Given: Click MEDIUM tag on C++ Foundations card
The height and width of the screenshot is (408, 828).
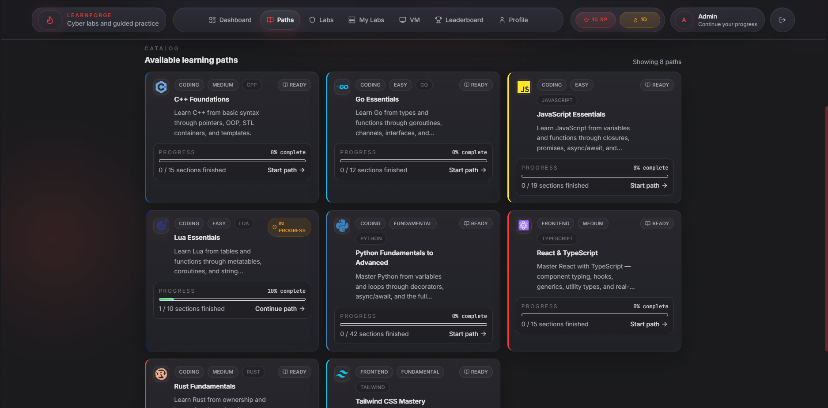Looking at the screenshot, I should point(223,85).
